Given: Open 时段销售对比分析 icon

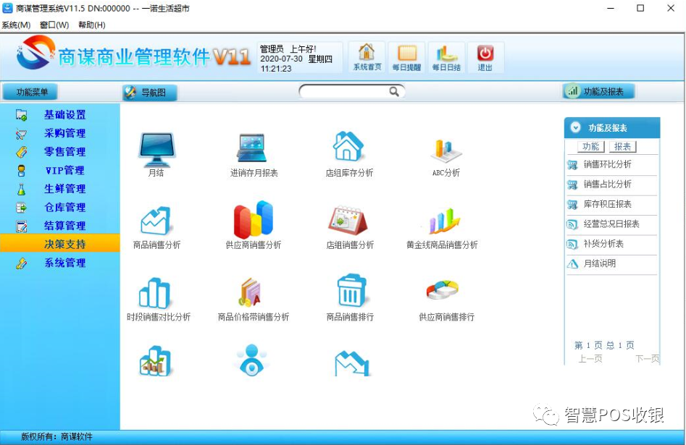Looking at the screenshot, I should 156,297.
